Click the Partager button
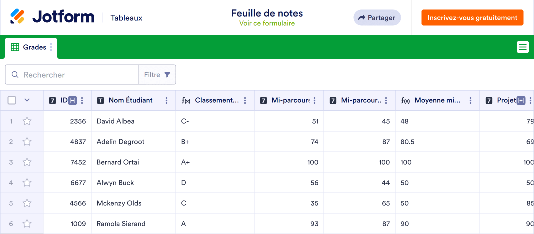This screenshot has height=234, width=534. click(x=377, y=17)
